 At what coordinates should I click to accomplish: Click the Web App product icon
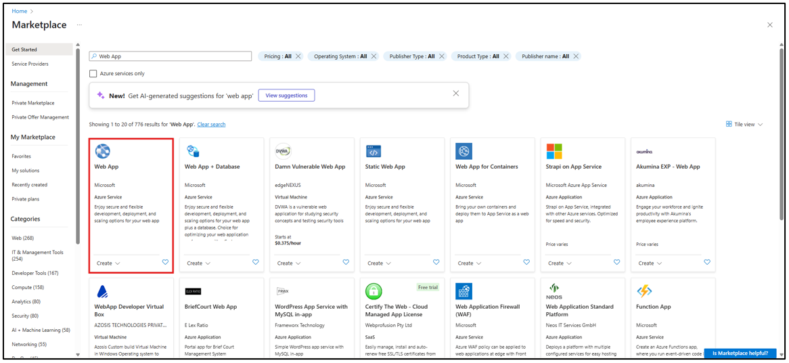pos(103,151)
